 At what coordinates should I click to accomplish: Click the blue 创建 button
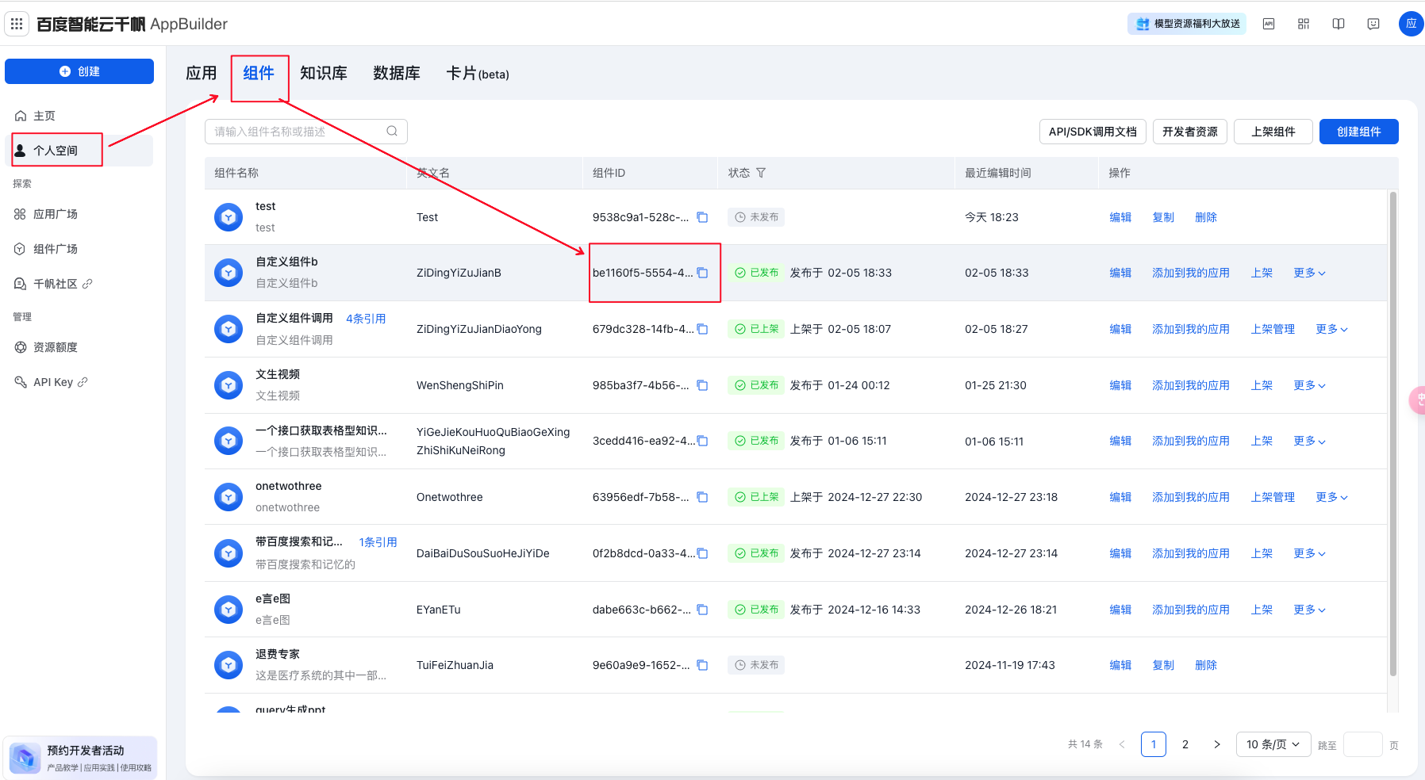[x=79, y=71]
